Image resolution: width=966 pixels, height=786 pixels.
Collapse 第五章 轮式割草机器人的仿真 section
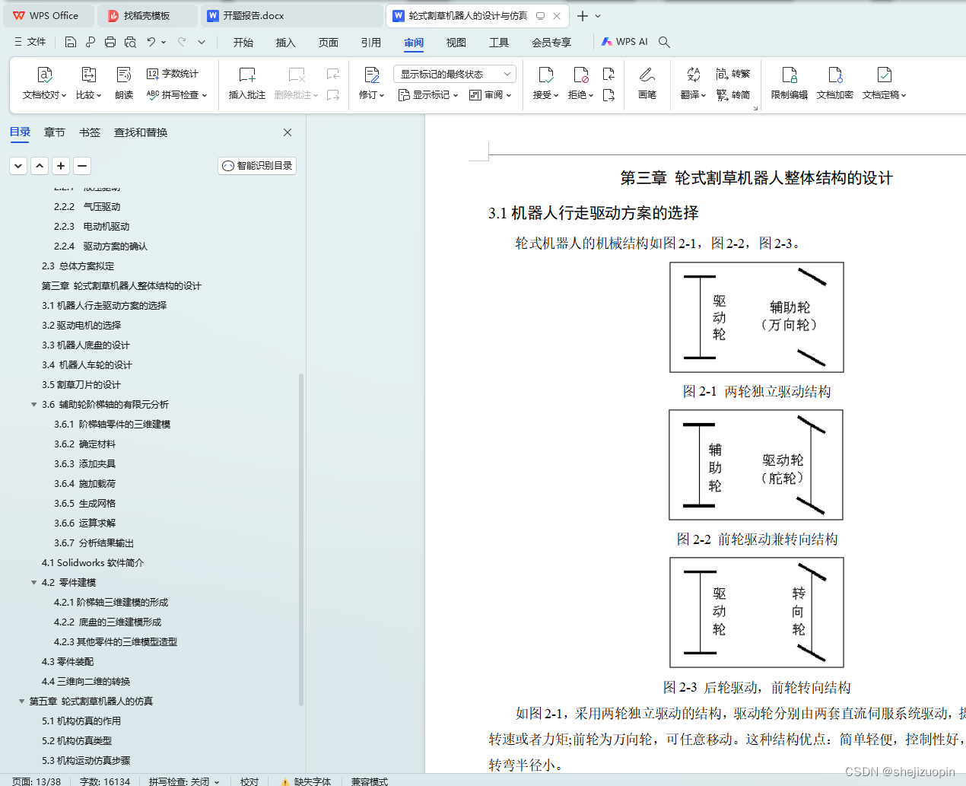pyautogui.click(x=21, y=702)
